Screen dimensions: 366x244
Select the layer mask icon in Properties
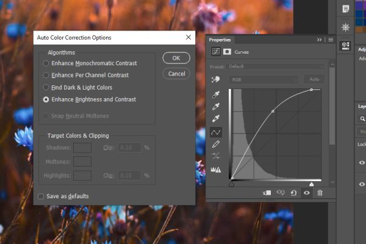(x=227, y=52)
